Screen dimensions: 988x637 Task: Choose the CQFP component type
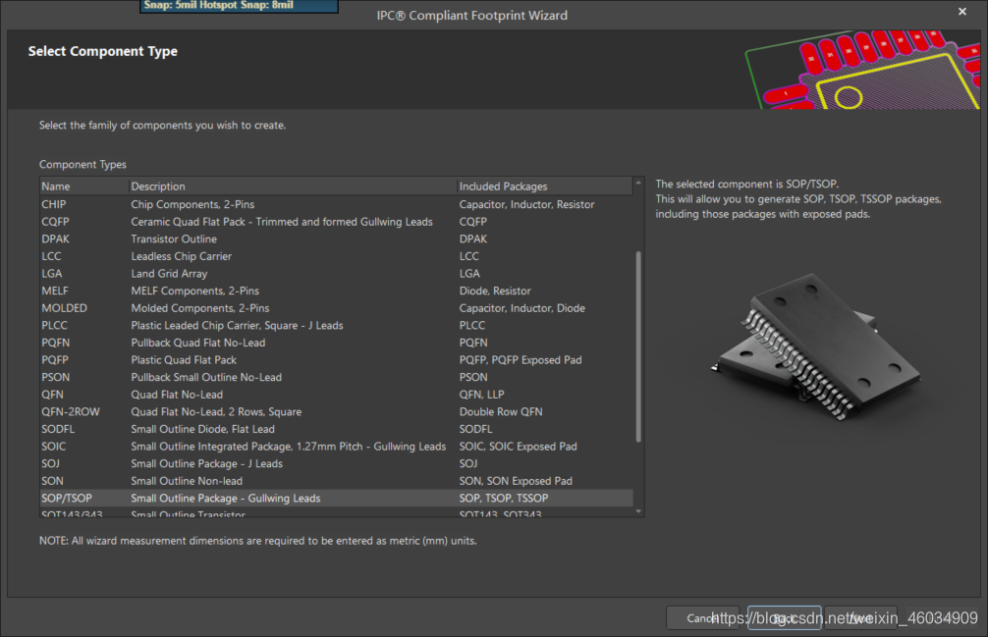[x=55, y=222]
